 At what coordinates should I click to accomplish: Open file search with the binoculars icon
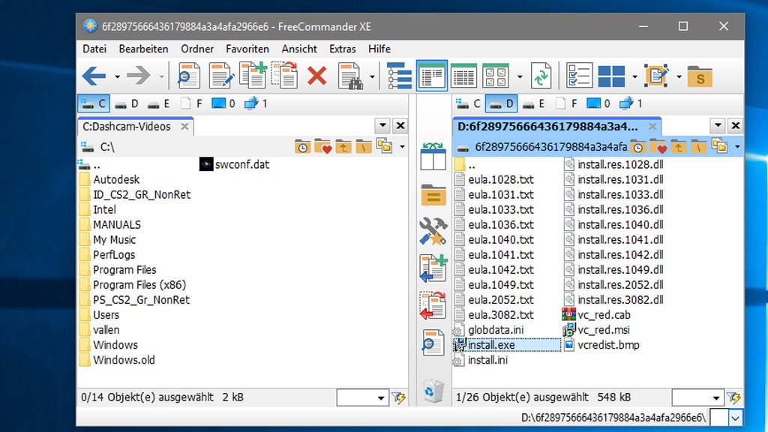(350, 76)
